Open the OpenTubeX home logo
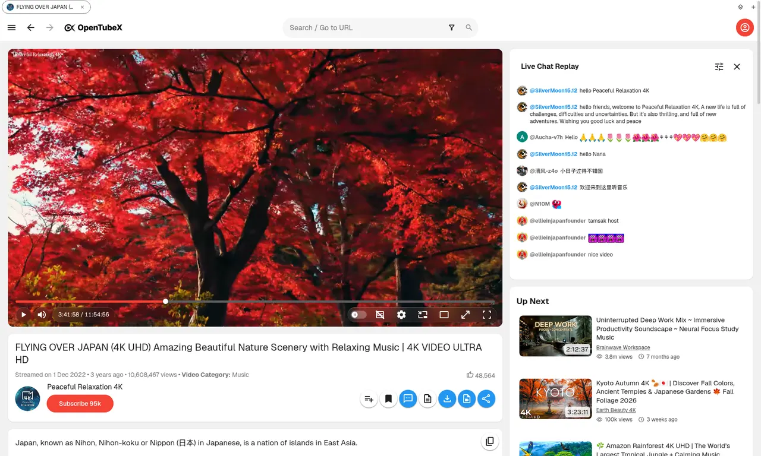 (x=93, y=28)
